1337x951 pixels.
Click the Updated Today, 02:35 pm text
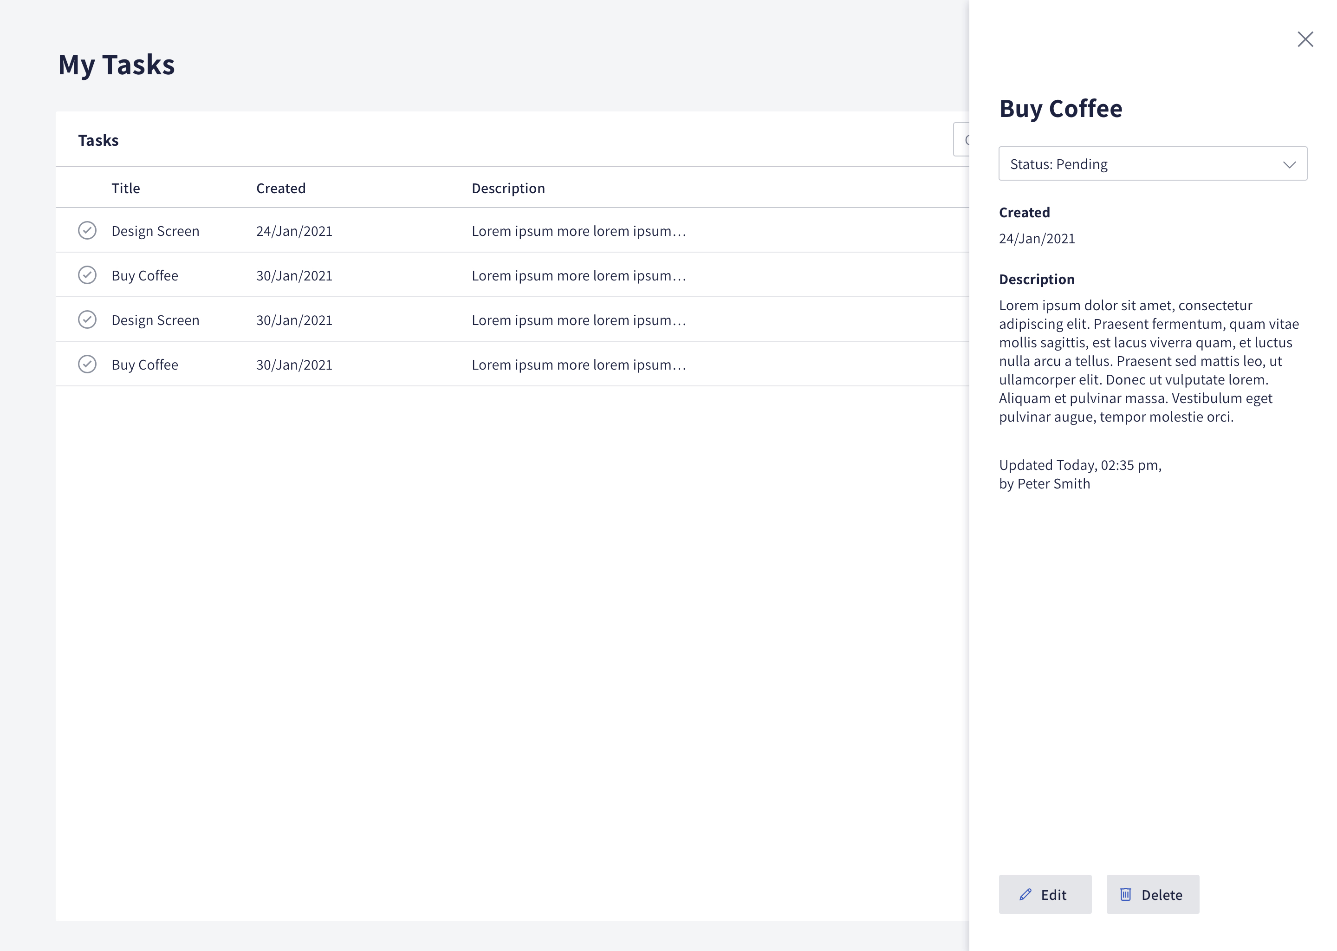point(1079,465)
